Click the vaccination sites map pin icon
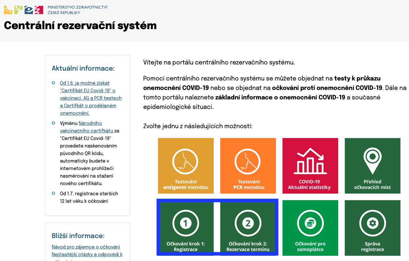Image resolution: width=409 pixels, height=261 pixels. (x=372, y=160)
